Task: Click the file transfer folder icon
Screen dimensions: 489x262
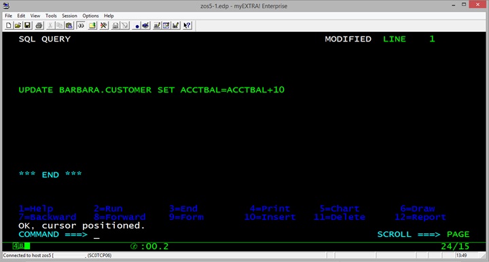Action: [92, 26]
